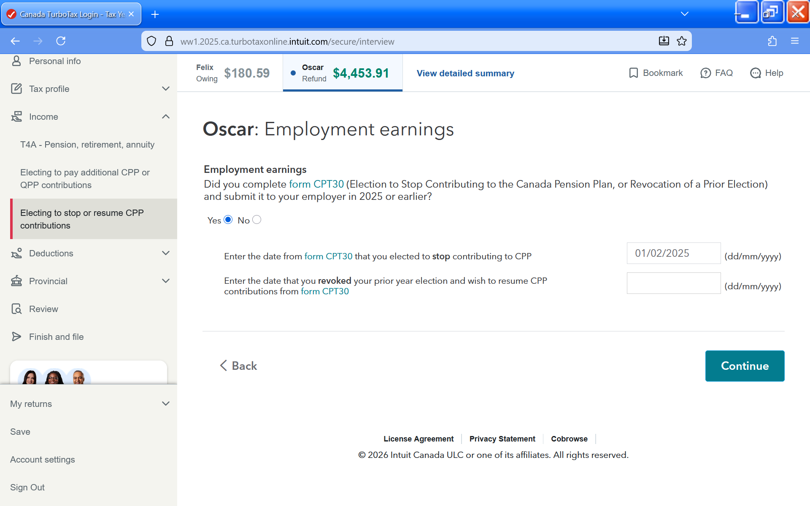This screenshot has height=506, width=810.
Task: Switch to Felix's Owing tab
Action: [232, 73]
